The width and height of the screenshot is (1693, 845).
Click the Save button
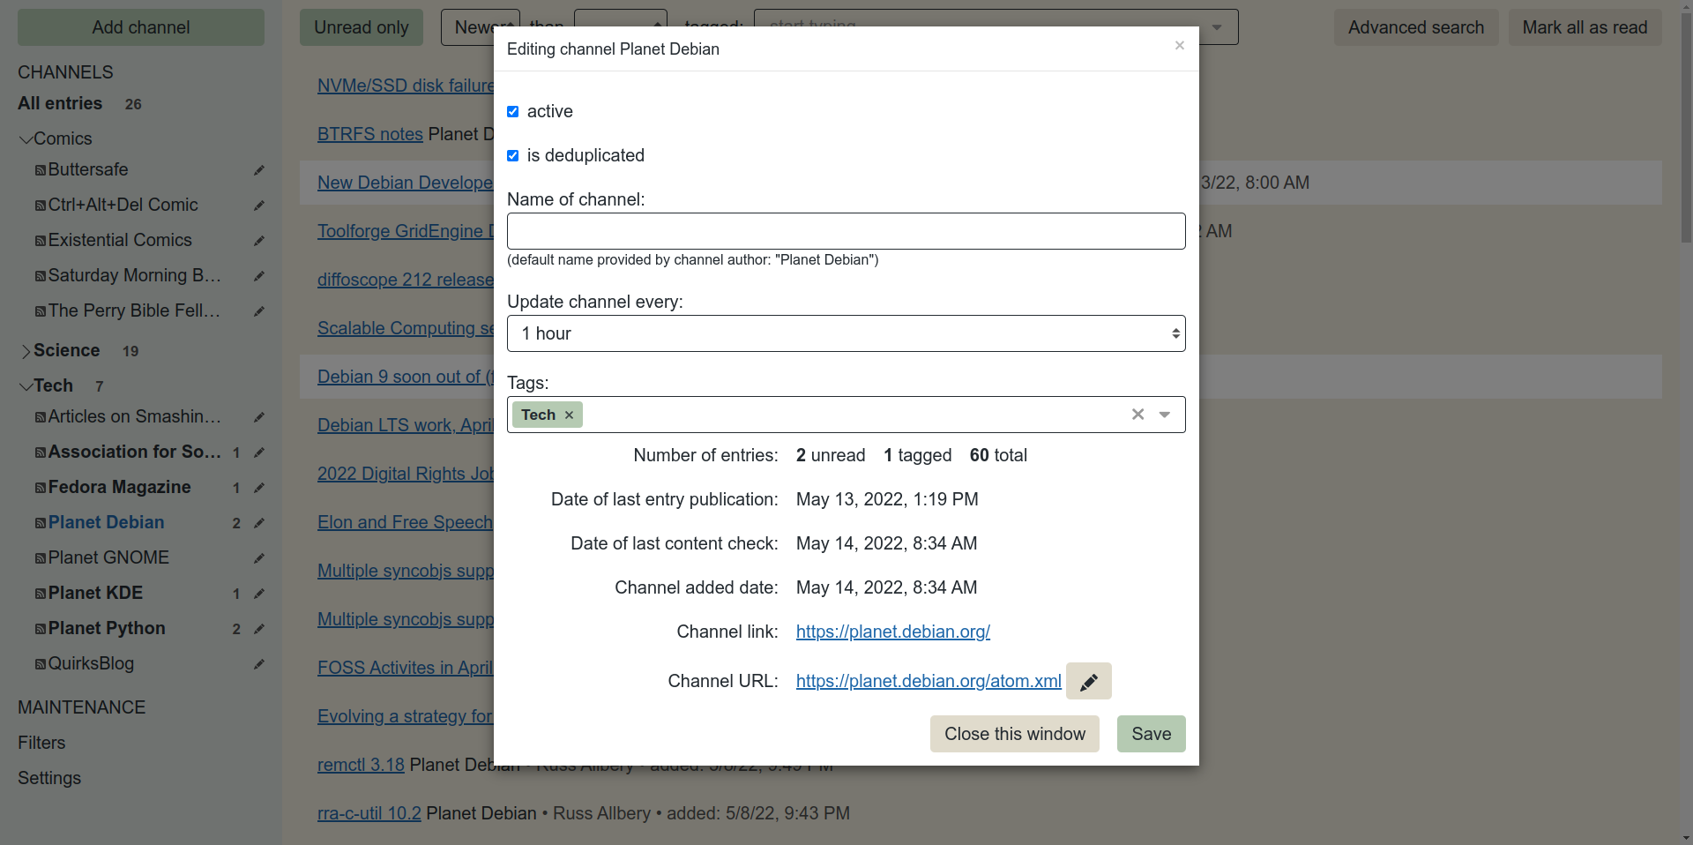tap(1152, 734)
